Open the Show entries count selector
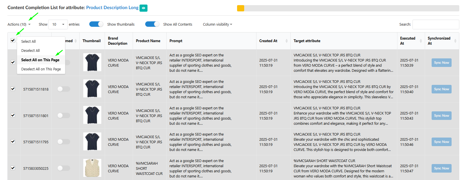This screenshot has height=180, width=463. pyautogui.click(x=58, y=24)
